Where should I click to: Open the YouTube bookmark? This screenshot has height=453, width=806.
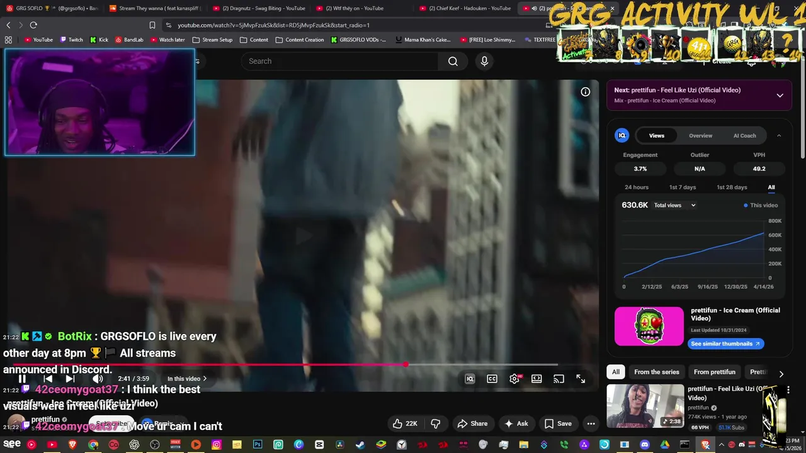coord(38,40)
